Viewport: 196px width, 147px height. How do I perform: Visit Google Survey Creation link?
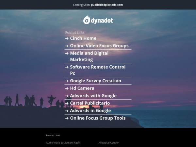coord(95,81)
